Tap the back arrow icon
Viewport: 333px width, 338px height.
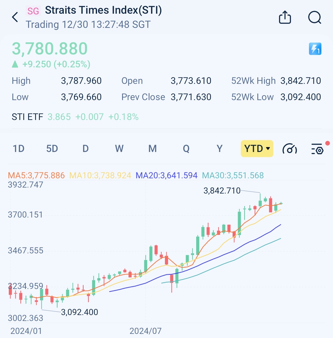point(15,17)
